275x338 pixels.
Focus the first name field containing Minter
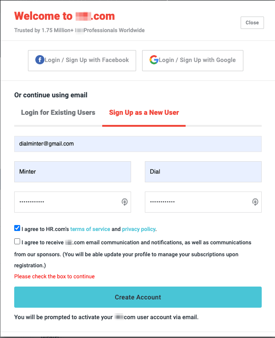click(x=72, y=172)
